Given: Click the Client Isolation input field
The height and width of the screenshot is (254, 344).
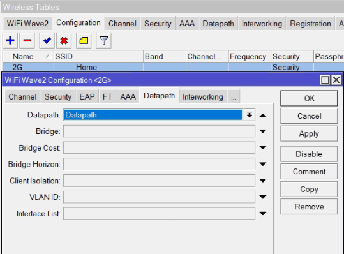Looking at the screenshot, I should pos(160,181).
